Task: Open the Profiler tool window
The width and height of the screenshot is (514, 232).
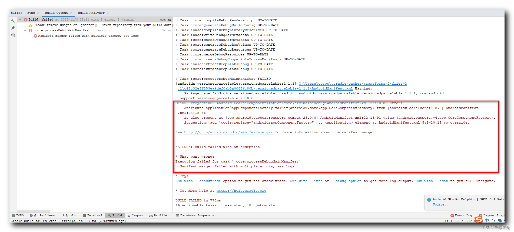Action: (x=159, y=216)
